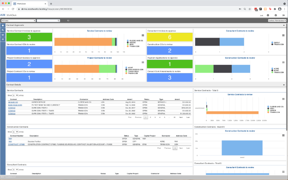
Task: Open the favorites star in AiM sidebar
Action: click(3, 25)
